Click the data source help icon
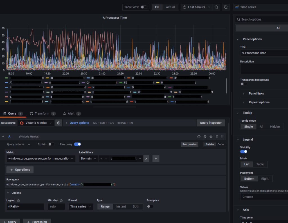The image size is (288, 223). [59, 123]
